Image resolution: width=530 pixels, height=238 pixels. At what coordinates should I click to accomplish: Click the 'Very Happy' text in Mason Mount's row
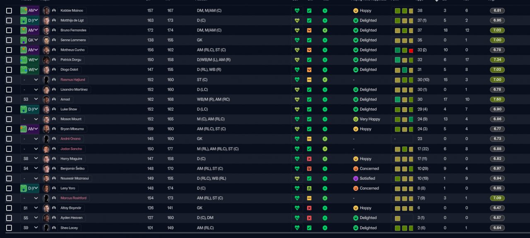[370, 119]
